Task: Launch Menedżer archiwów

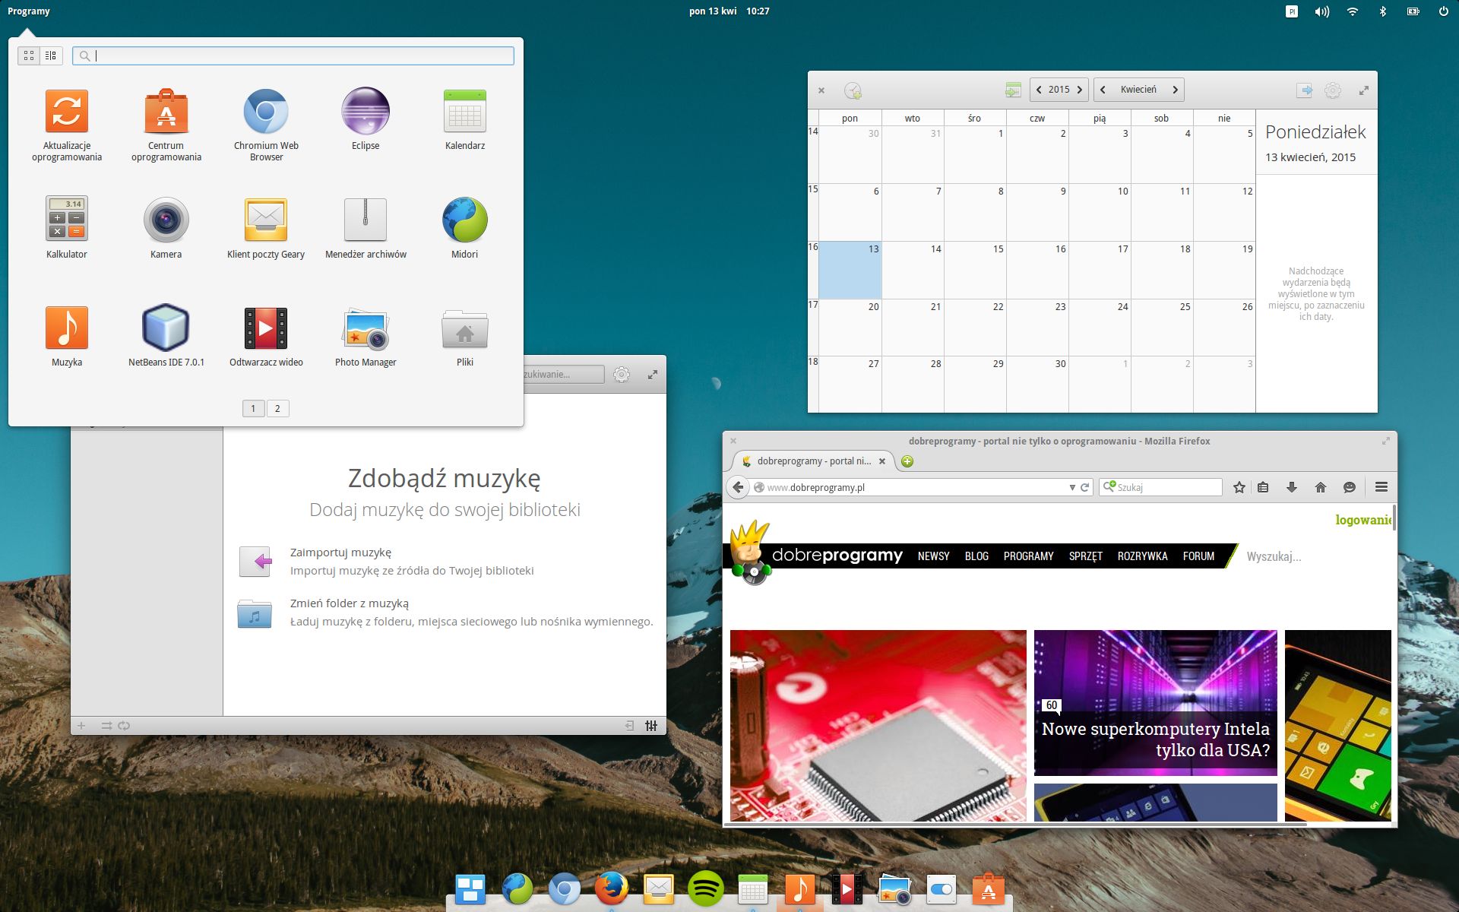Action: [366, 228]
